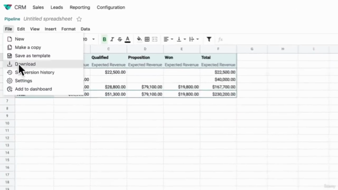Open the vertical align dropdown
This screenshot has width=338, height=190.
click(x=181, y=39)
